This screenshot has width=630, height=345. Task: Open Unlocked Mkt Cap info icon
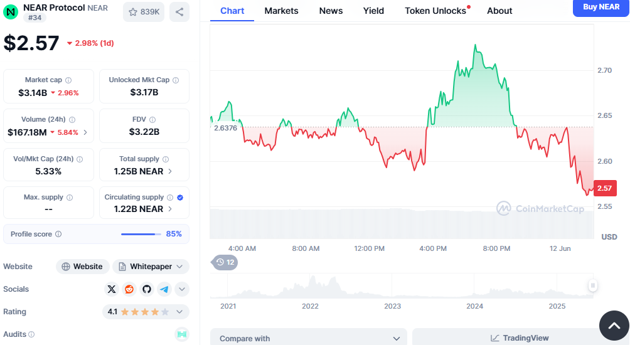click(x=176, y=80)
